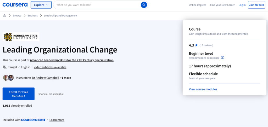Go to Leadership and Management breadcrumb
Viewport: 268px width, 127px height.
(60, 15)
